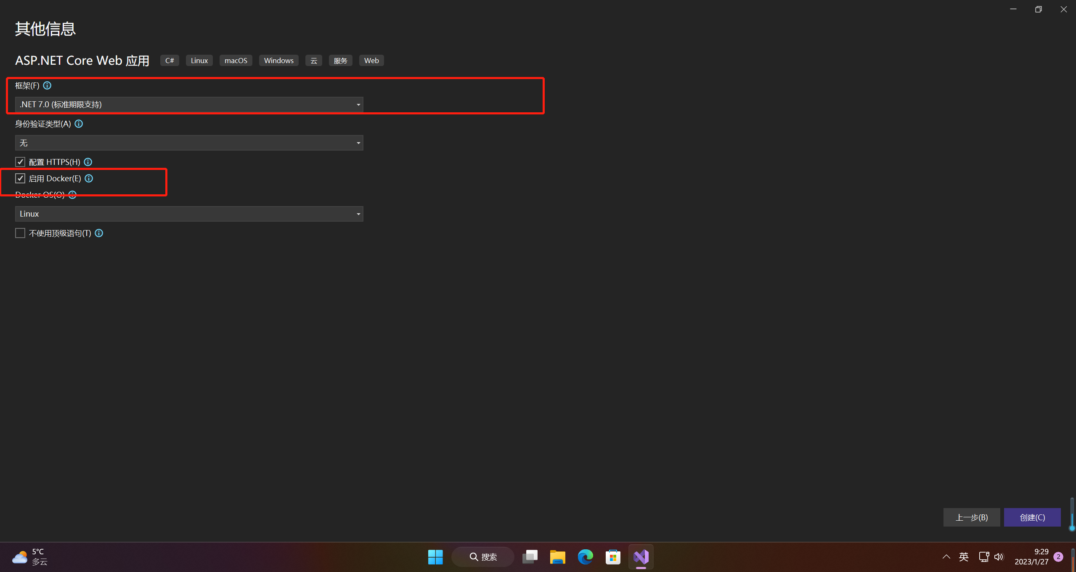This screenshot has width=1076, height=572.
Task: Click the info icon beside 不使用顶级语句(T)
Action: pyautogui.click(x=99, y=233)
